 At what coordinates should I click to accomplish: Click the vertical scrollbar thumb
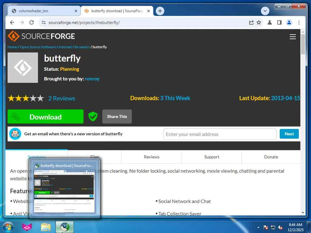(303, 44)
